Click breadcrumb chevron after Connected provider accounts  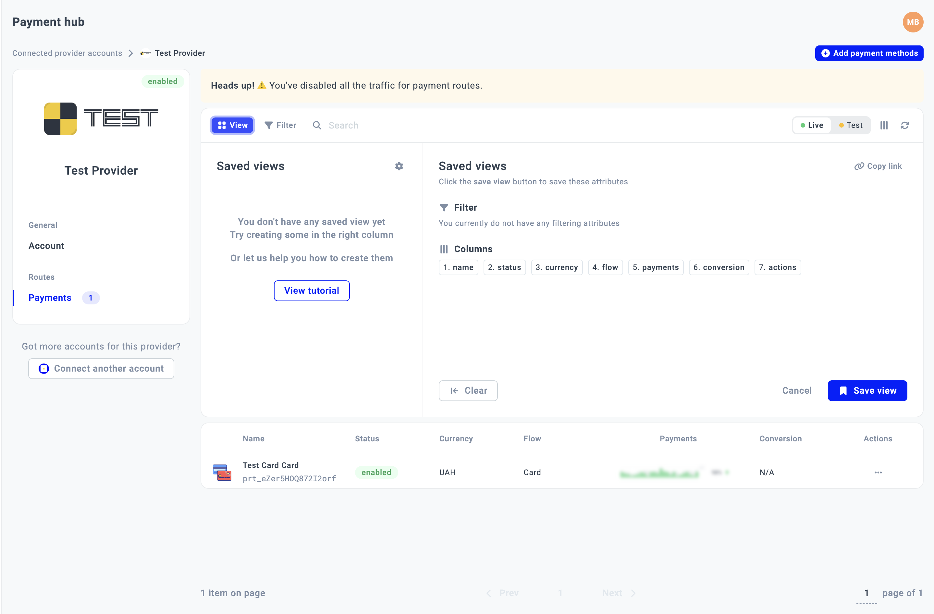point(131,53)
